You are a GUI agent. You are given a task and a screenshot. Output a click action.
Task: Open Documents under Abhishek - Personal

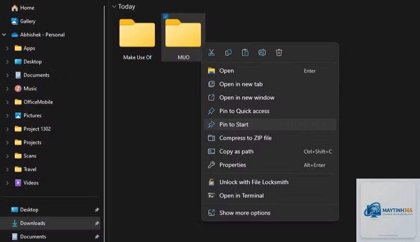click(x=32, y=75)
